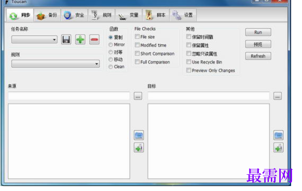Choose the Mirror function radio
302x191 pixels.
point(110,45)
